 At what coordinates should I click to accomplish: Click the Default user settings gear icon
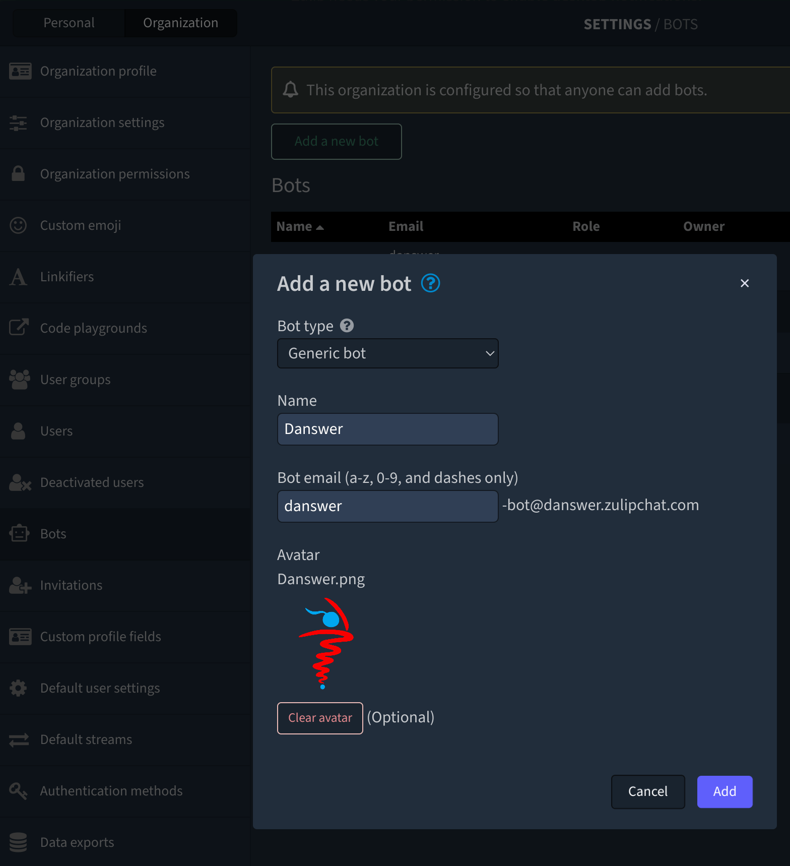pos(18,688)
